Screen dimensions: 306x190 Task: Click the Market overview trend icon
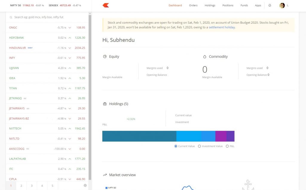click(x=105, y=175)
